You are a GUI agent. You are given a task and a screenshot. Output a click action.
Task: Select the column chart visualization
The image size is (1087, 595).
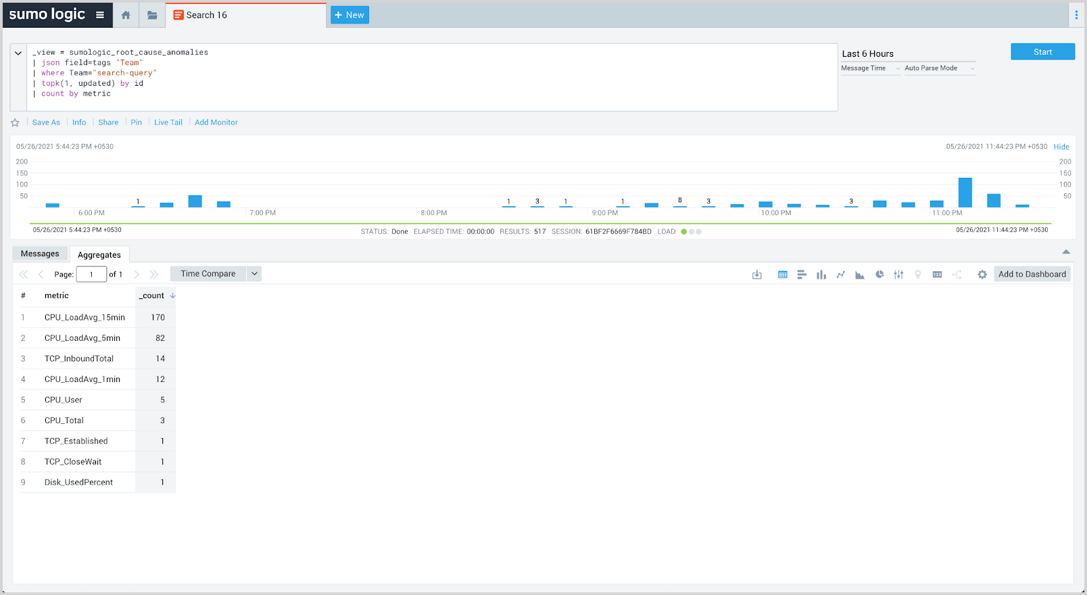pos(821,275)
